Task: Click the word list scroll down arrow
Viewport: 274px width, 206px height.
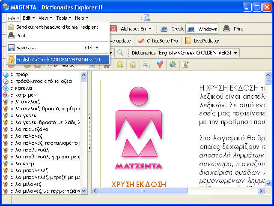Action: click(x=84, y=191)
